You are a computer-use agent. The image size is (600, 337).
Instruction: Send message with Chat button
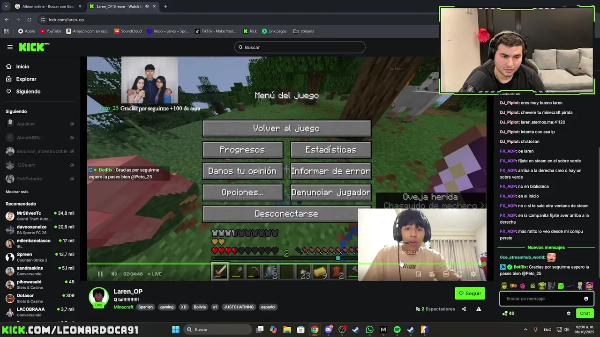(585, 313)
